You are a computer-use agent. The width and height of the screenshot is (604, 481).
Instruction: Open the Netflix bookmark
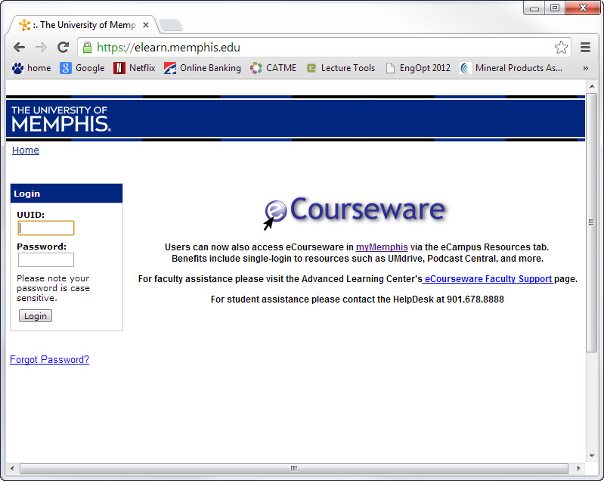[x=135, y=68]
